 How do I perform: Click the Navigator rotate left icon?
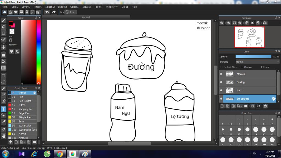[247, 23]
